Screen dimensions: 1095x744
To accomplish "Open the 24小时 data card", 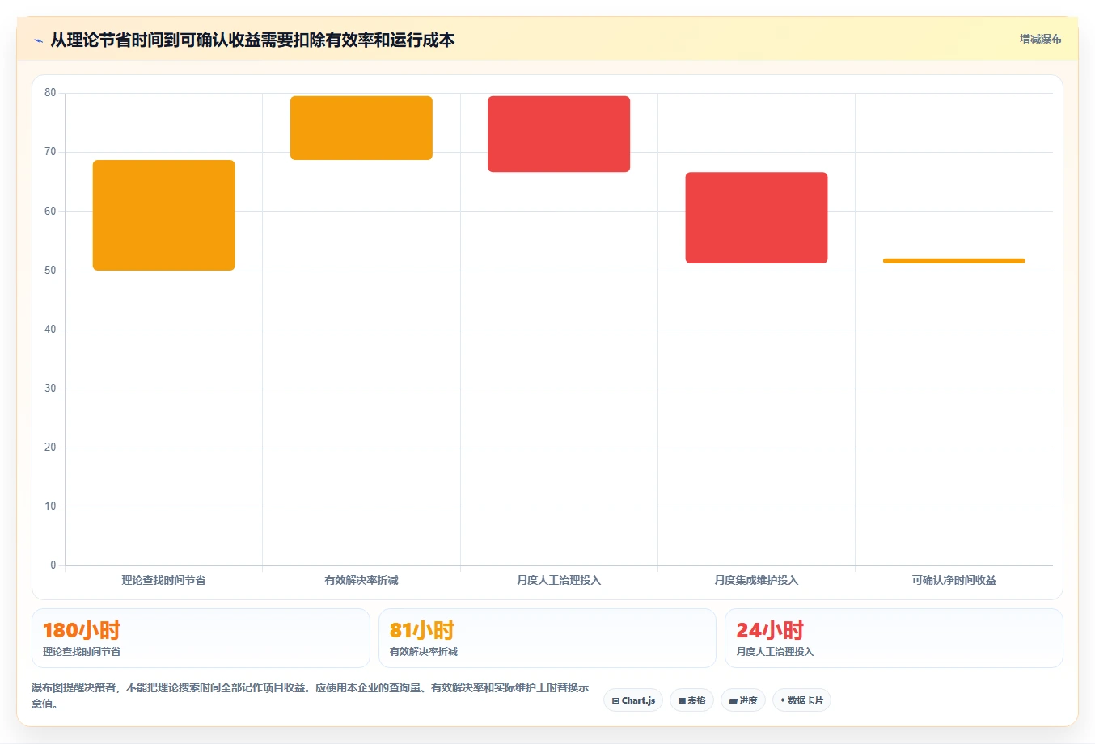I will 894,638.
